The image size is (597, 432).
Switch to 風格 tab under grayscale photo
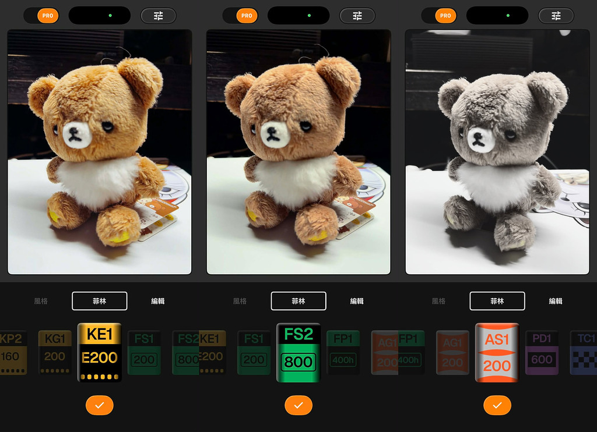(438, 301)
